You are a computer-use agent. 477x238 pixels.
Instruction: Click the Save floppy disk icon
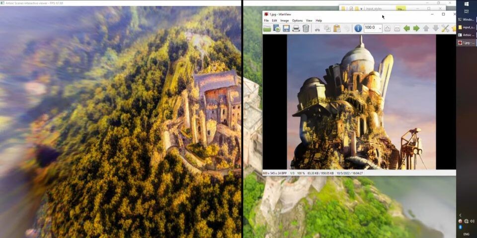286,29
